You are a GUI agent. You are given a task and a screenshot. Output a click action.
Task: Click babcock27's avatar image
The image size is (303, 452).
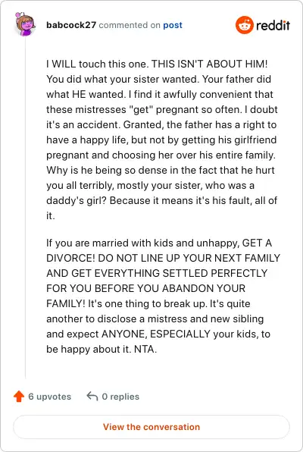25,24
